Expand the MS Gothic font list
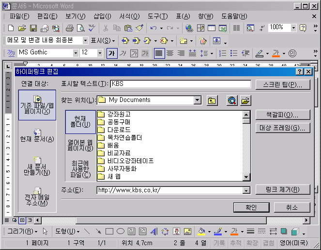Image resolution: width=321 pixels, height=250 pixels. point(76,53)
